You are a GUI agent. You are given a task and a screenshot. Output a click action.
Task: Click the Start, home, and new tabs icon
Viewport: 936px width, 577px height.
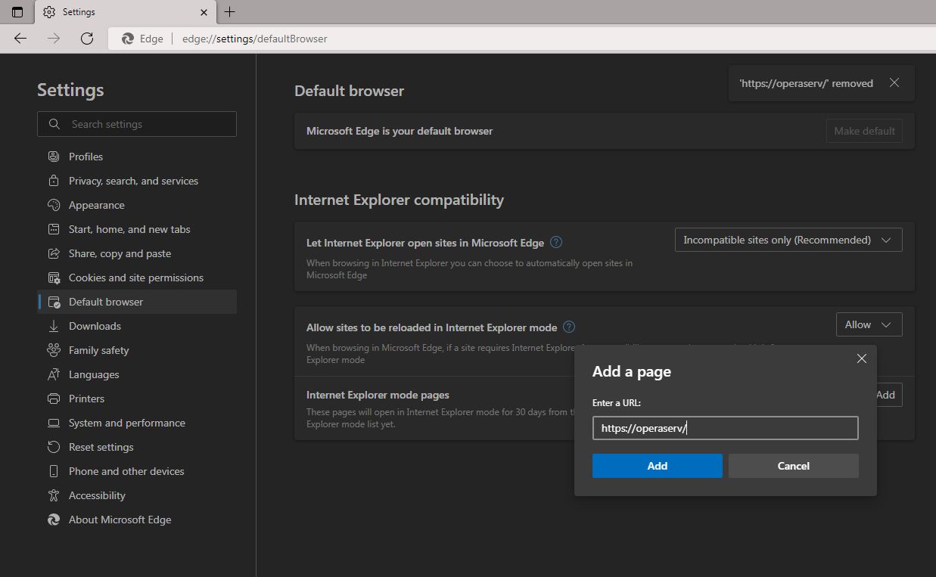click(54, 229)
